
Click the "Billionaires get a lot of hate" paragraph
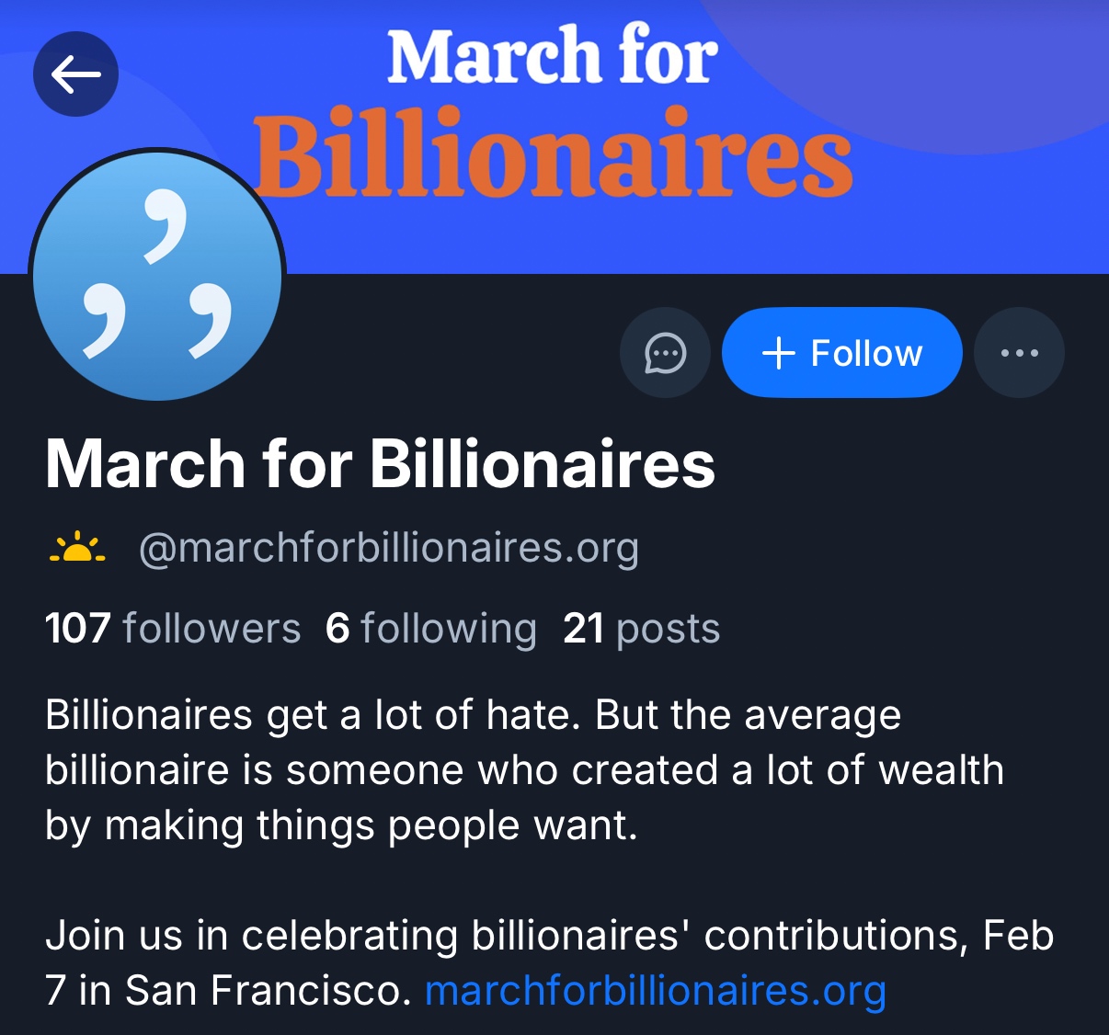524,770
